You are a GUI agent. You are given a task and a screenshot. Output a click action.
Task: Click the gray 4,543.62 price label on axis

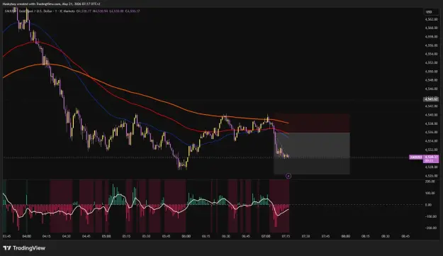(x=431, y=99)
